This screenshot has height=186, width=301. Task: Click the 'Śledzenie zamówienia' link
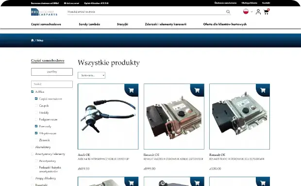pos(225,3)
